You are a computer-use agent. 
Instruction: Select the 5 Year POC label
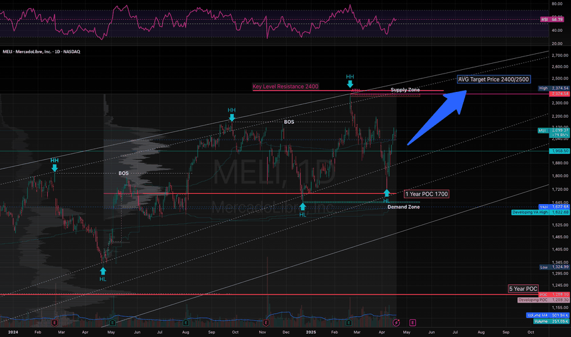523,289
